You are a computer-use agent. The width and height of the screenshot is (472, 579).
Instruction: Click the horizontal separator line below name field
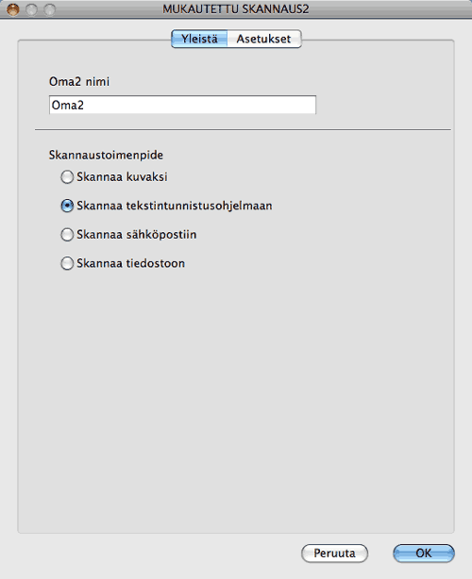tap(243, 129)
